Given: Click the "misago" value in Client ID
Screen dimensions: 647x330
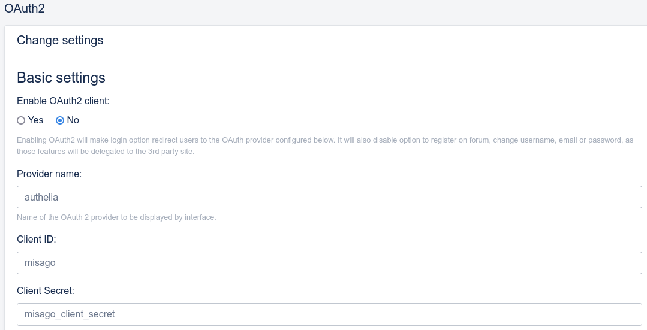Looking at the screenshot, I should pos(40,263).
